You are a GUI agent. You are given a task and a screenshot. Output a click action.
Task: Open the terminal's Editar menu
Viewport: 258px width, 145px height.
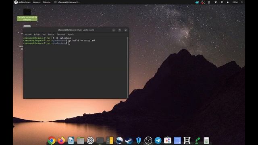point(37,34)
